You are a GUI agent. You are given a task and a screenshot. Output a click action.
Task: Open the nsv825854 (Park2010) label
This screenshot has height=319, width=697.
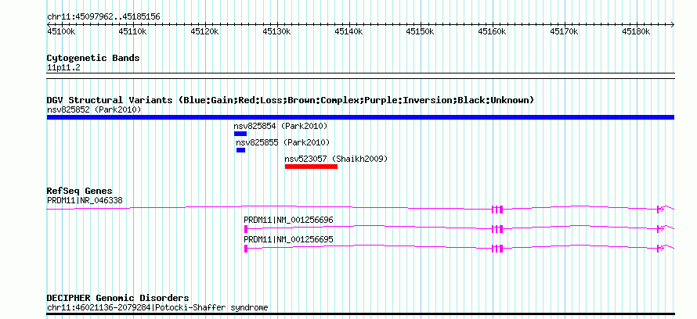click(x=280, y=126)
